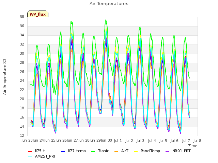
Task: Click the cyan AM25T_PRT legend color marker
Action: (x=30, y=157)
